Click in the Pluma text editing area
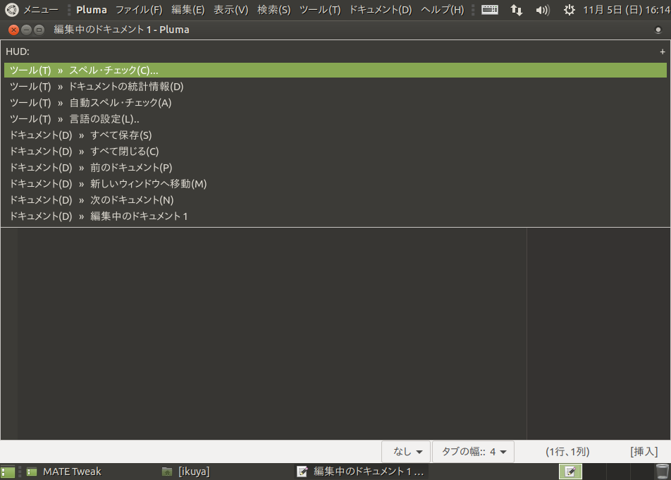Image resolution: width=671 pixels, height=480 pixels. 272,333
